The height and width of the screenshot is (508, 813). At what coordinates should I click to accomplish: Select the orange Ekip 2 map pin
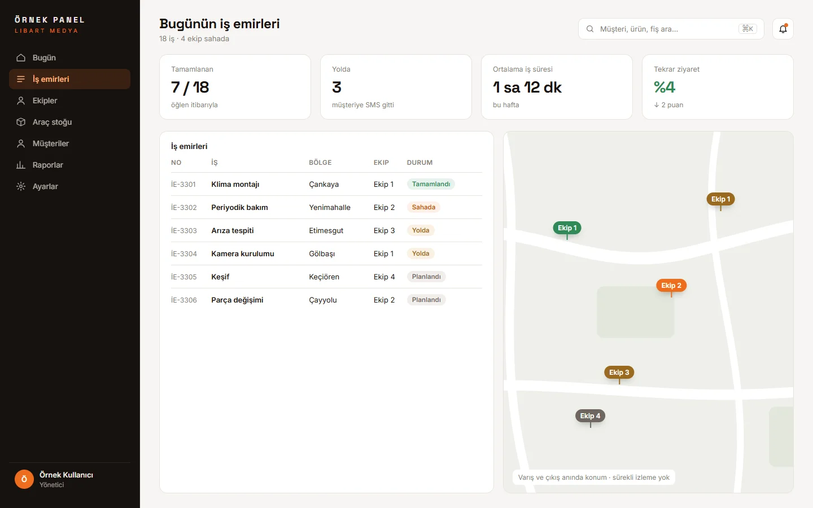coord(671,286)
